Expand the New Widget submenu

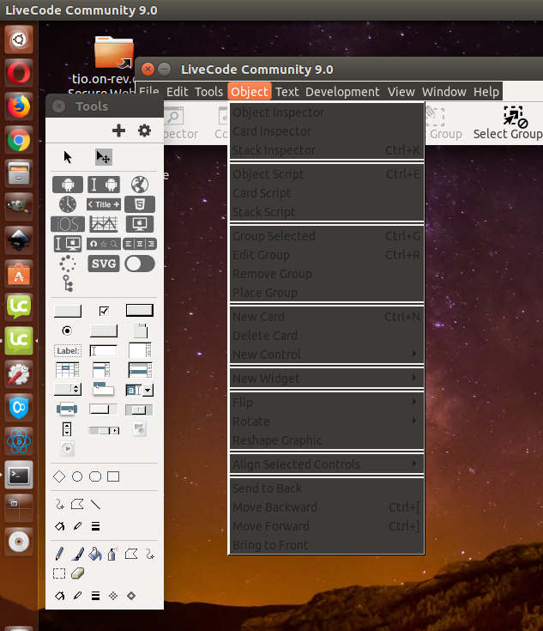(x=326, y=379)
